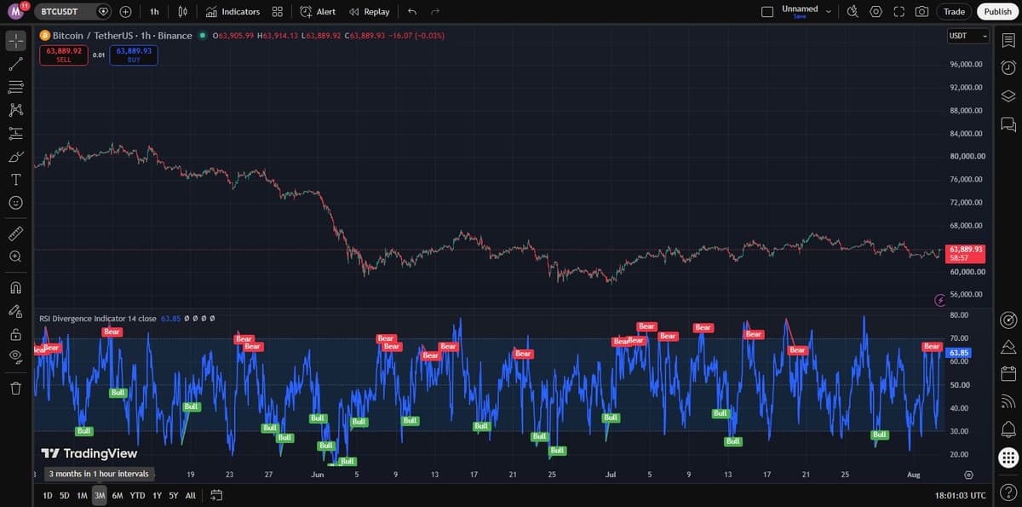Activate the zoom in tool
Viewport: 1022px width, 507px height.
pyautogui.click(x=15, y=256)
